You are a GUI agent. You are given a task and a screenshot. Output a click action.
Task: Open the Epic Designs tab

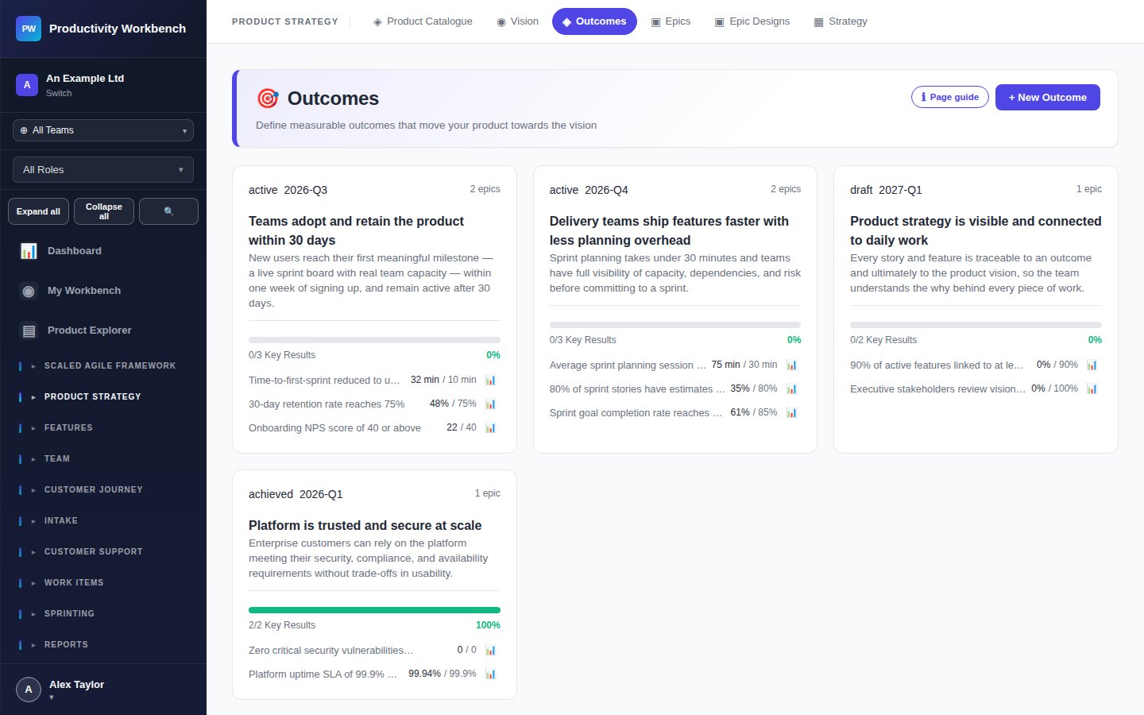point(752,21)
